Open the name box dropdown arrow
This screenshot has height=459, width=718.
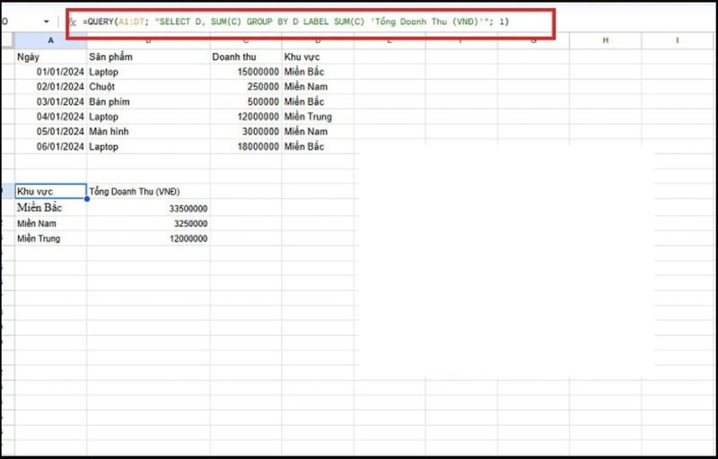[x=46, y=21]
